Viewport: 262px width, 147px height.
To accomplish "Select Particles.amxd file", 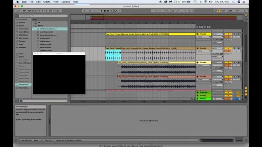I will click(45, 47).
